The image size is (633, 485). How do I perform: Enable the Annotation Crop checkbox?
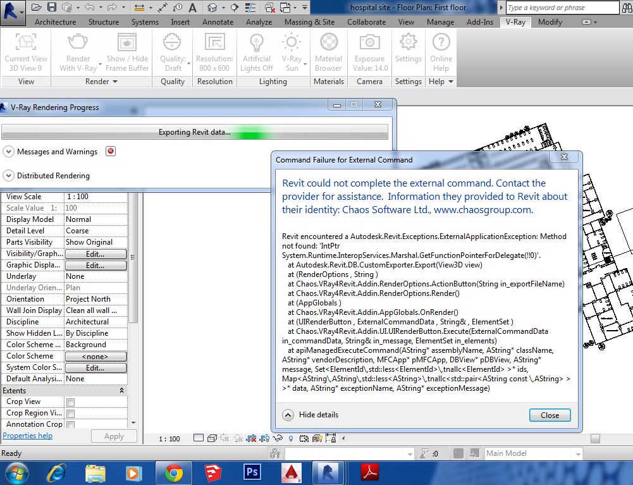pos(71,424)
